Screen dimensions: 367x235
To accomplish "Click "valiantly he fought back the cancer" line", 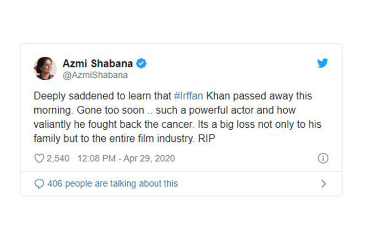I will pyautogui.click(x=103, y=124).
